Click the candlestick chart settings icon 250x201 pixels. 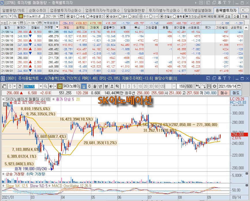coord(198,87)
